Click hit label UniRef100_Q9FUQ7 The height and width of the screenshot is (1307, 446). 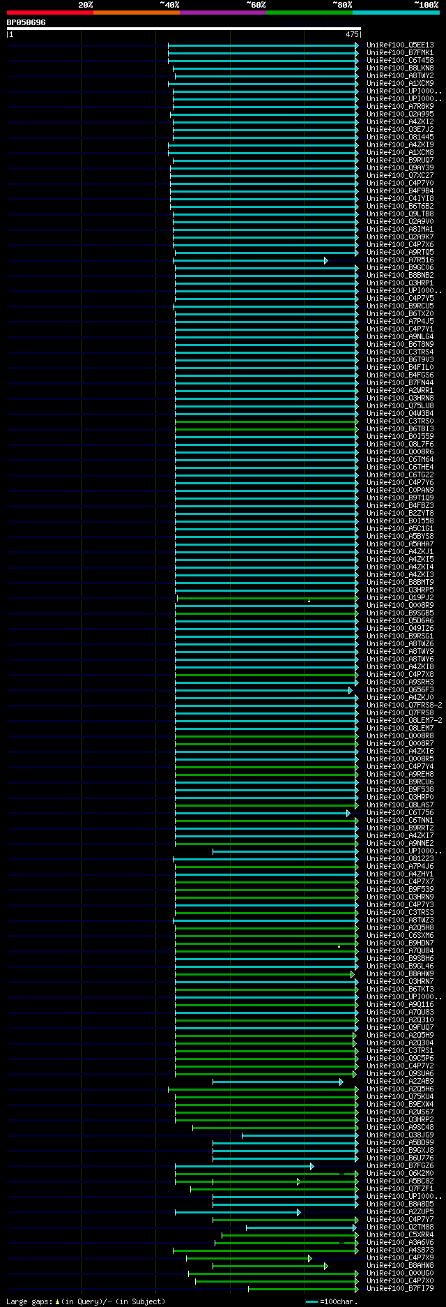[x=400, y=1028]
